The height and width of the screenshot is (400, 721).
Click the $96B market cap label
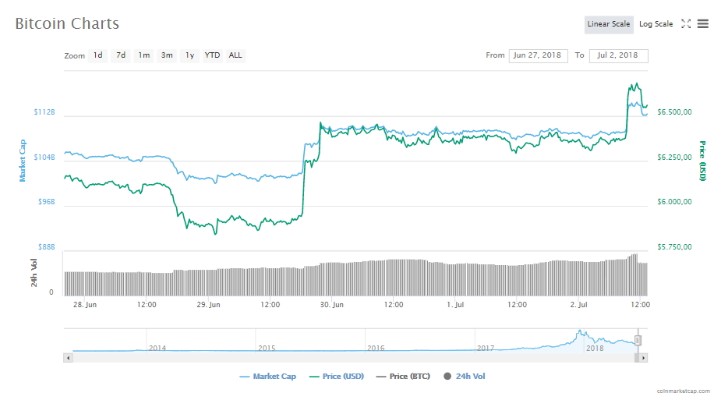(x=47, y=202)
